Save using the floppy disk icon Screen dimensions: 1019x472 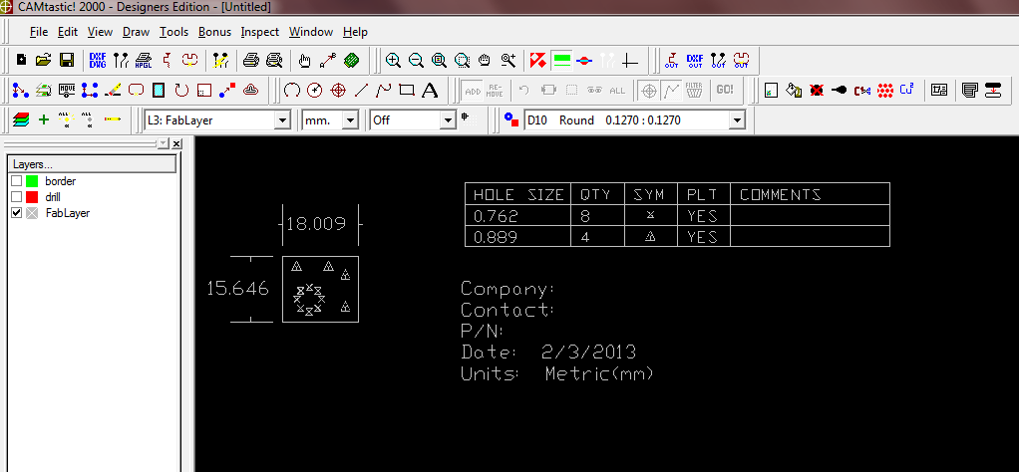tap(66, 61)
